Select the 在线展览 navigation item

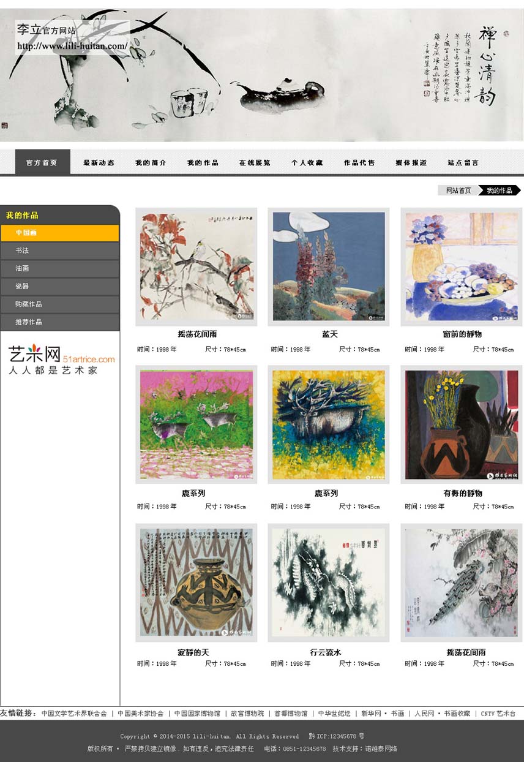point(255,163)
